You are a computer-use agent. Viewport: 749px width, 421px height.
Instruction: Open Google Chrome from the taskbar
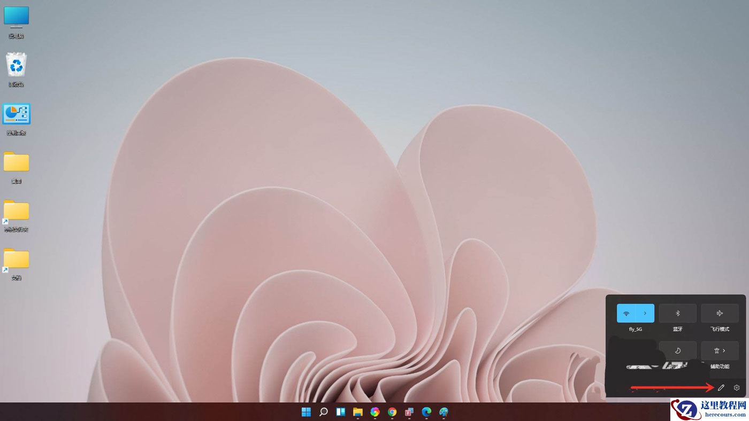(391, 412)
